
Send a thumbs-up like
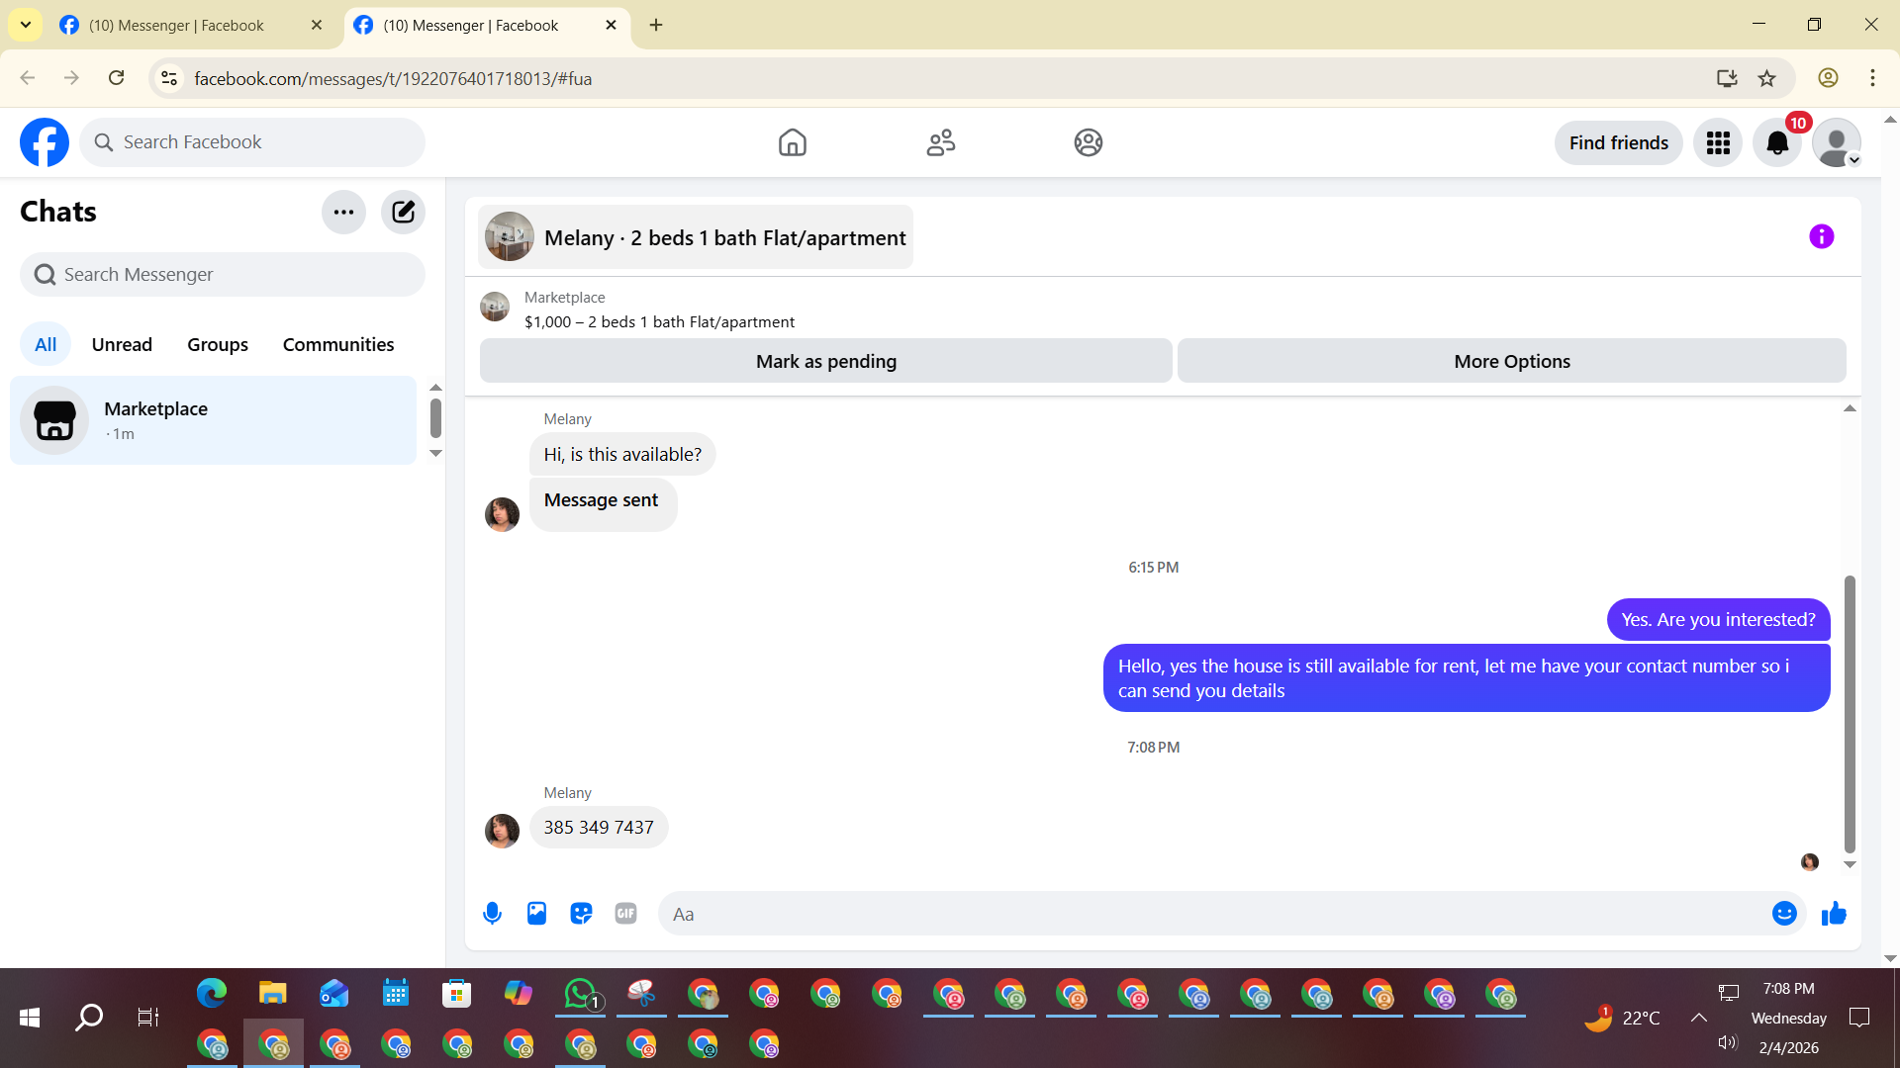[x=1834, y=914]
